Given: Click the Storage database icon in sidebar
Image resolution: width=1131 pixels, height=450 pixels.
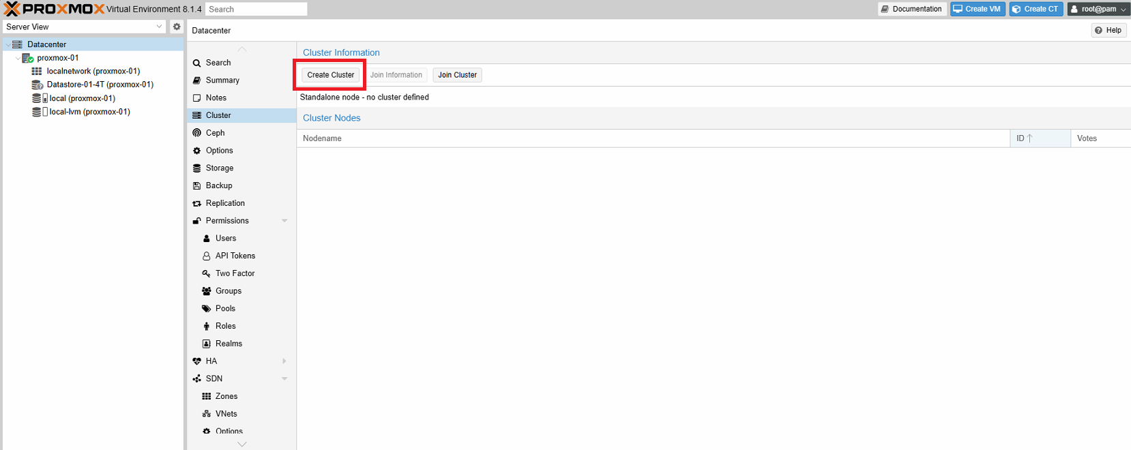Looking at the screenshot, I should point(197,168).
